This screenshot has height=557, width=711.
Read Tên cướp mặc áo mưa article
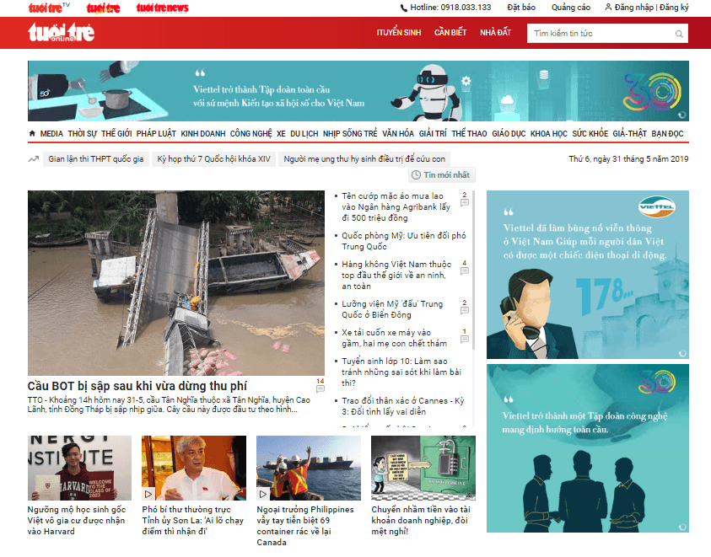coord(396,207)
